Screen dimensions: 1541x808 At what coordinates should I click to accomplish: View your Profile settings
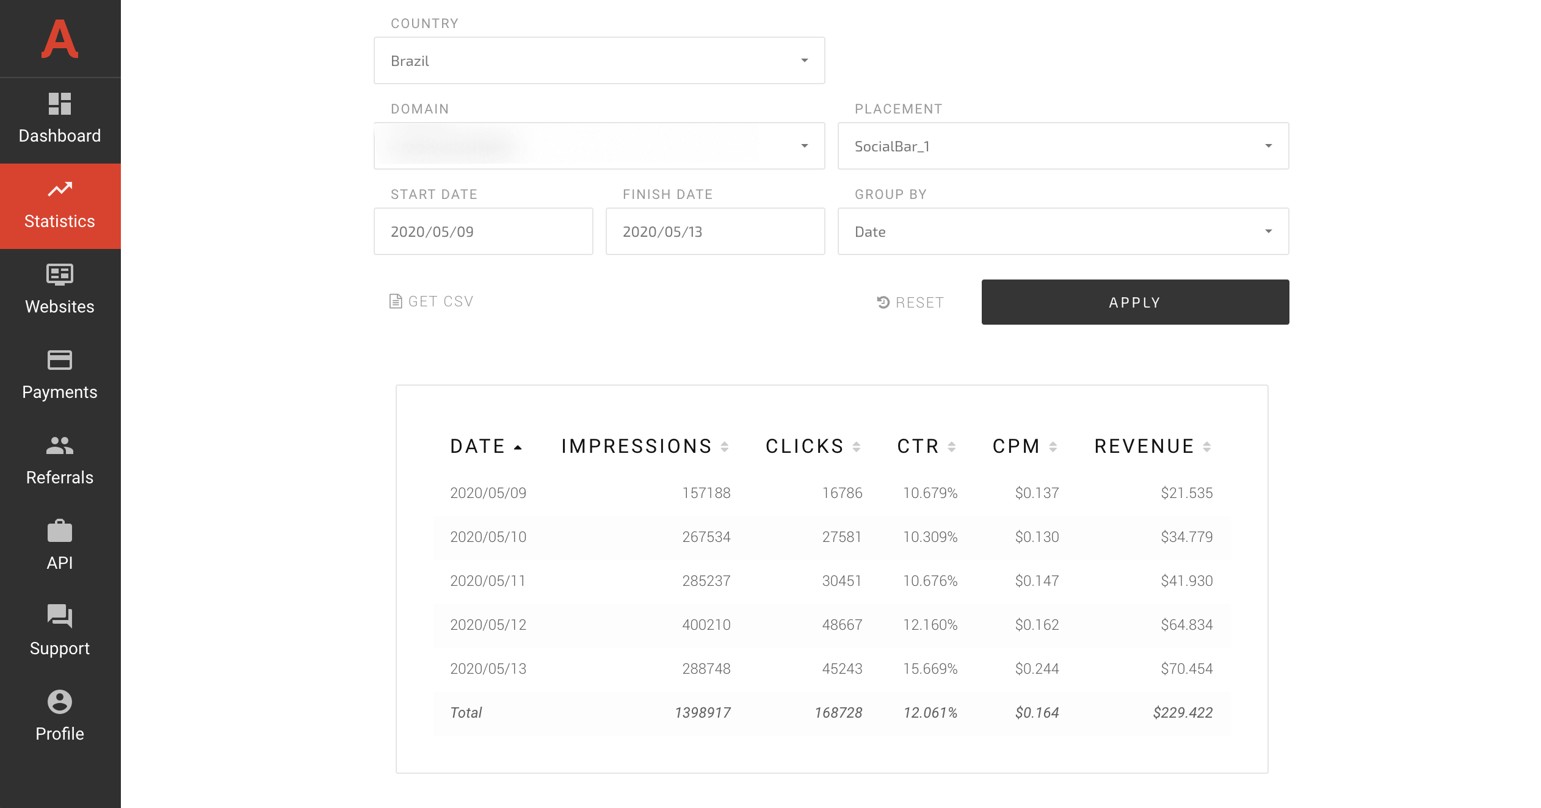(x=59, y=718)
